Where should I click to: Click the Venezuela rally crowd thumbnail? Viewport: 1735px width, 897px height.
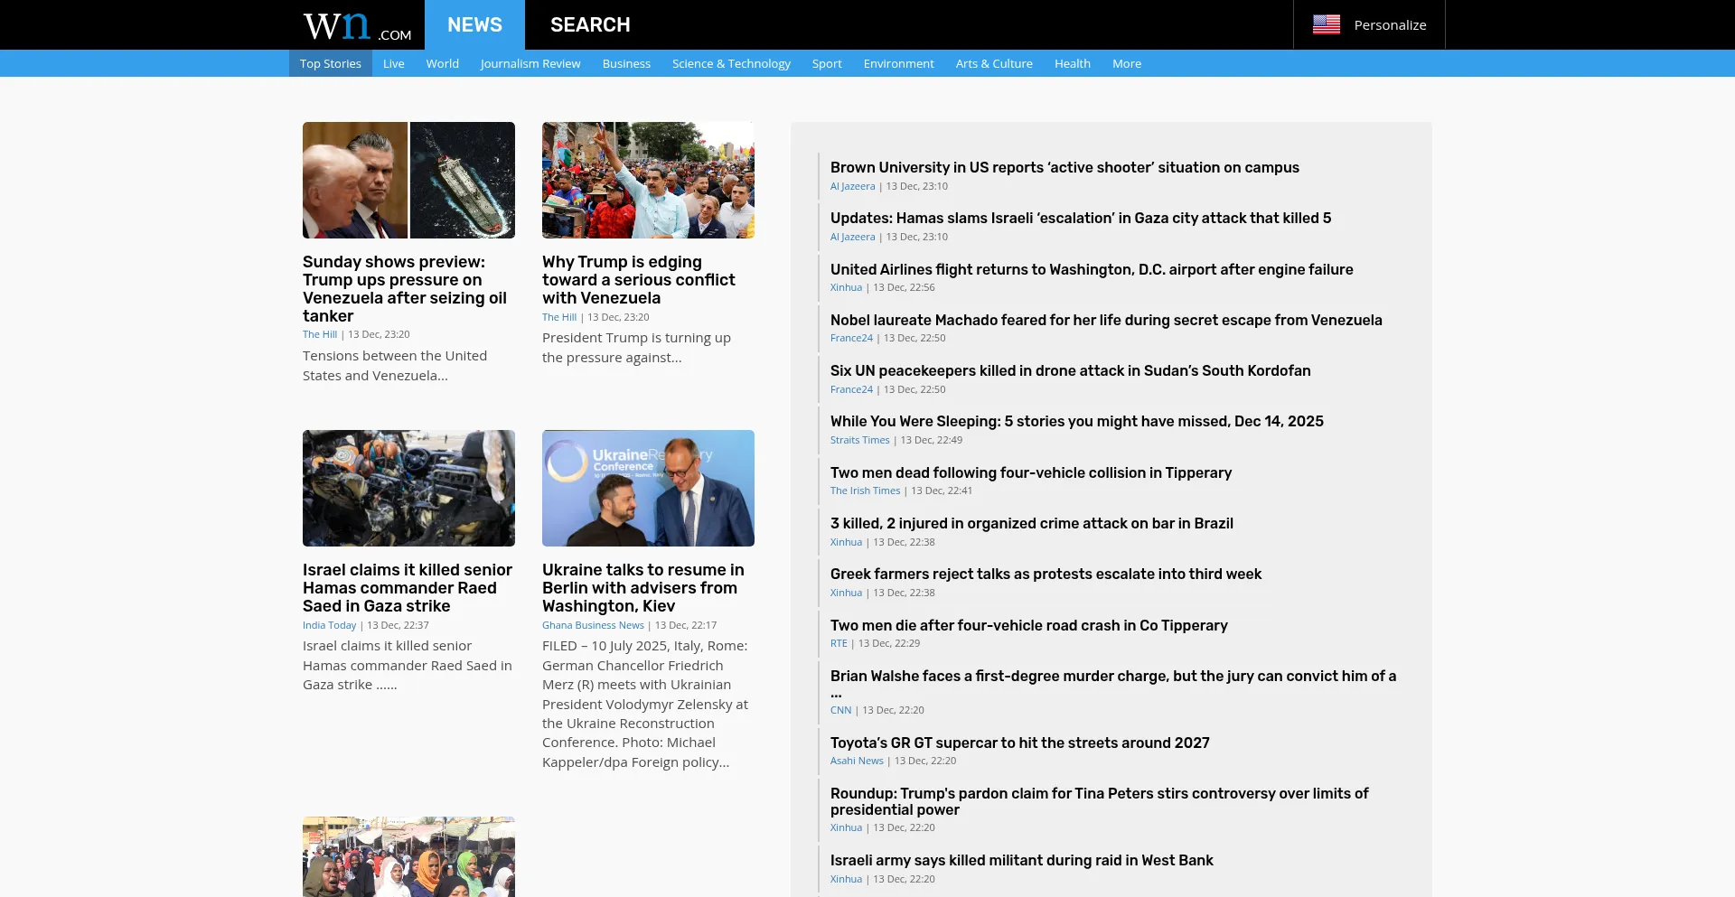click(x=648, y=181)
